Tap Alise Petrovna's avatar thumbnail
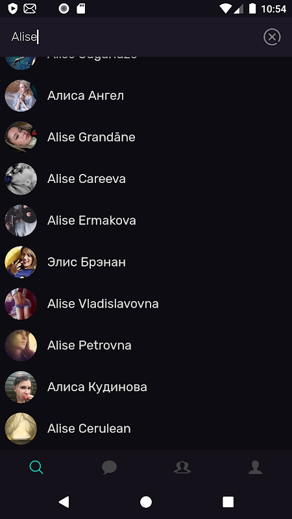292x519 pixels. tap(21, 345)
